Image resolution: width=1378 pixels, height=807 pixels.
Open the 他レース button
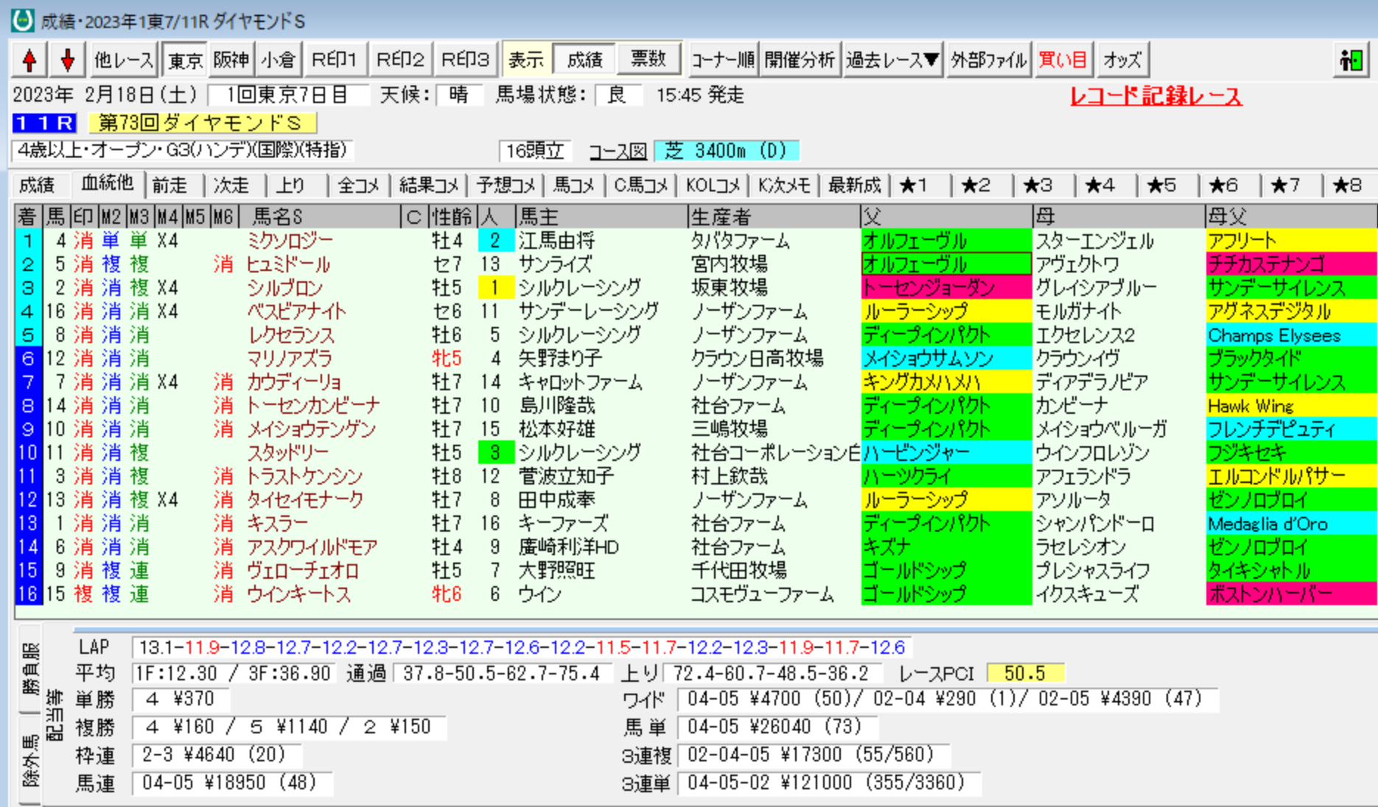(x=123, y=60)
